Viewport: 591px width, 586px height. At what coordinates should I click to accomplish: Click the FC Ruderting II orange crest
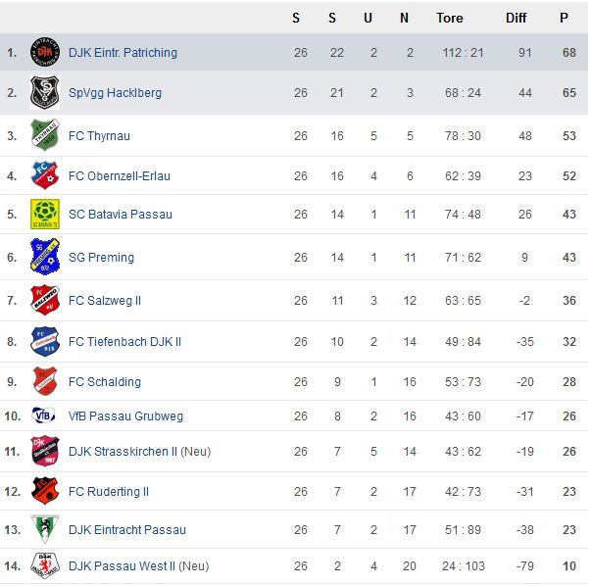click(x=45, y=491)
